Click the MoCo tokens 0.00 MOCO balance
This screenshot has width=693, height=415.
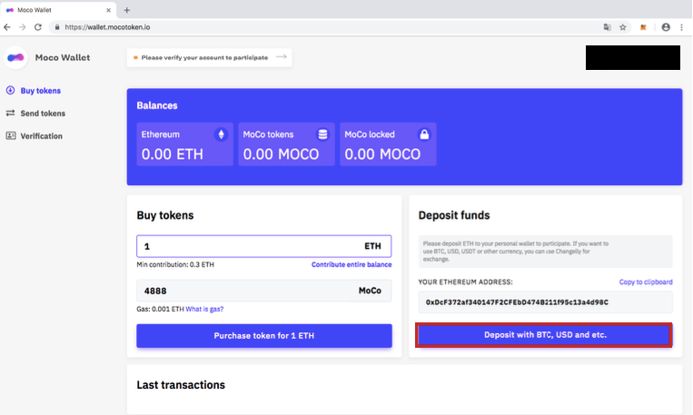pyautogui.click(x=281, y=154)
